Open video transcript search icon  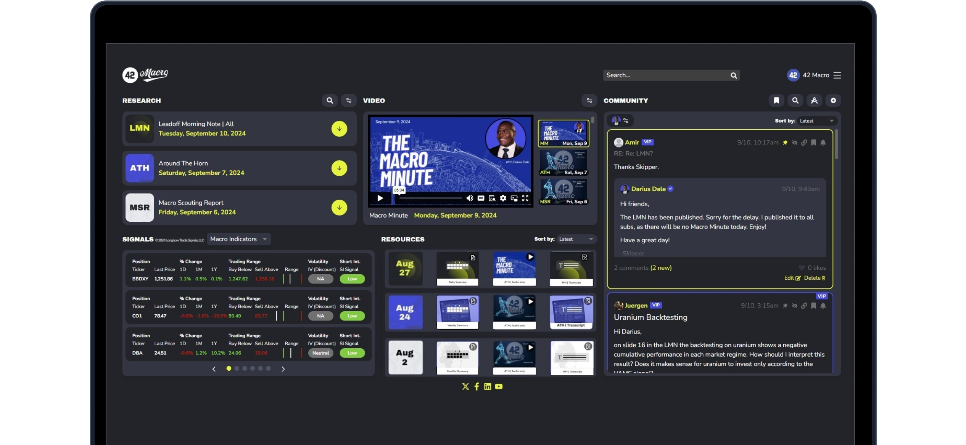click(492, 198)
